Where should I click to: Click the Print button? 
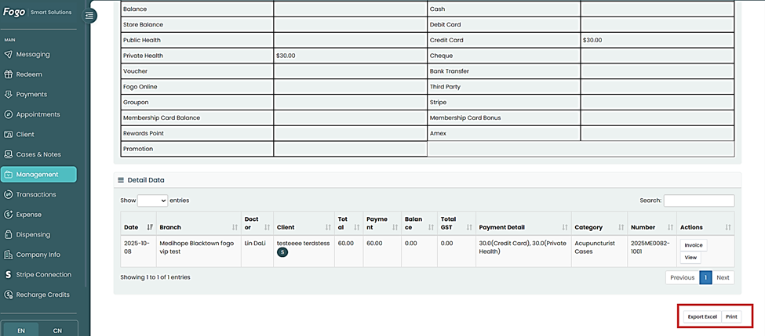[x=731, y=316]
